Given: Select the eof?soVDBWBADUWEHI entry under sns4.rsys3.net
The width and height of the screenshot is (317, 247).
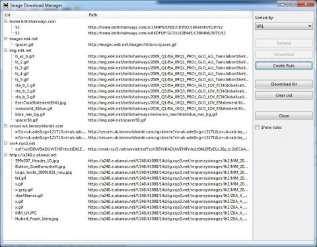Looking at the screenshot, I should click(x=50, y=149).
